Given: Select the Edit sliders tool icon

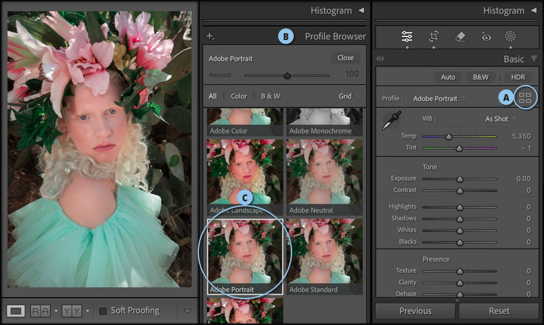Looking at the screenshot, I should [407, 36].
